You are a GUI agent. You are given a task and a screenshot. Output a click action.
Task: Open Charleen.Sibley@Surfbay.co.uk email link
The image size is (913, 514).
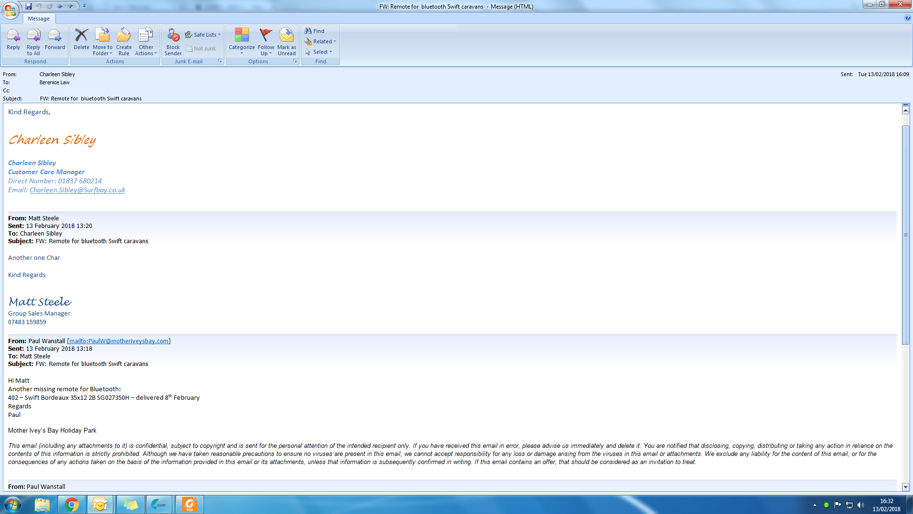coord(77,190)
